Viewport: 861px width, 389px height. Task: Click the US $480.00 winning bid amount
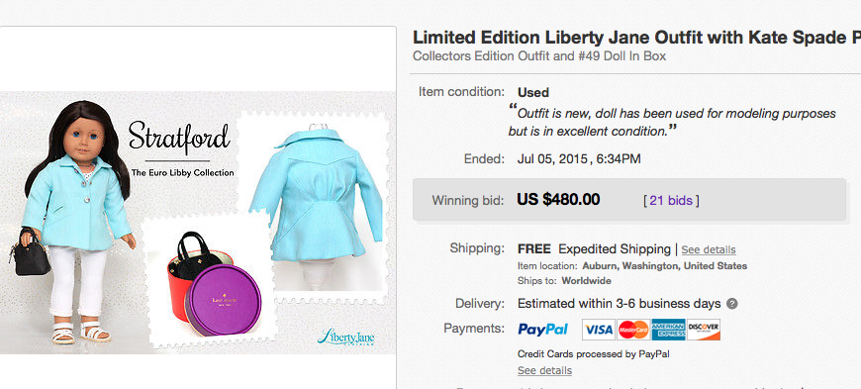558,199
